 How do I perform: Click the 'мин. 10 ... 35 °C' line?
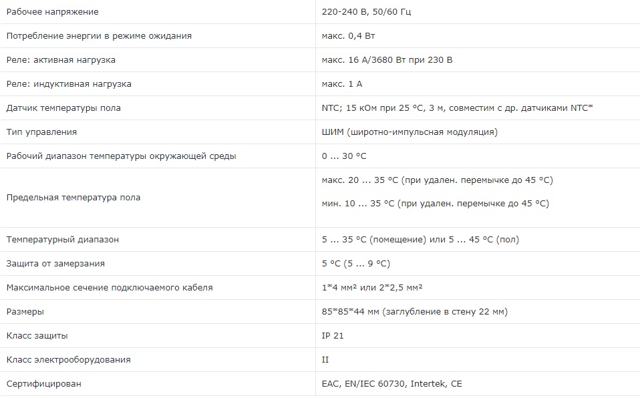435,204
